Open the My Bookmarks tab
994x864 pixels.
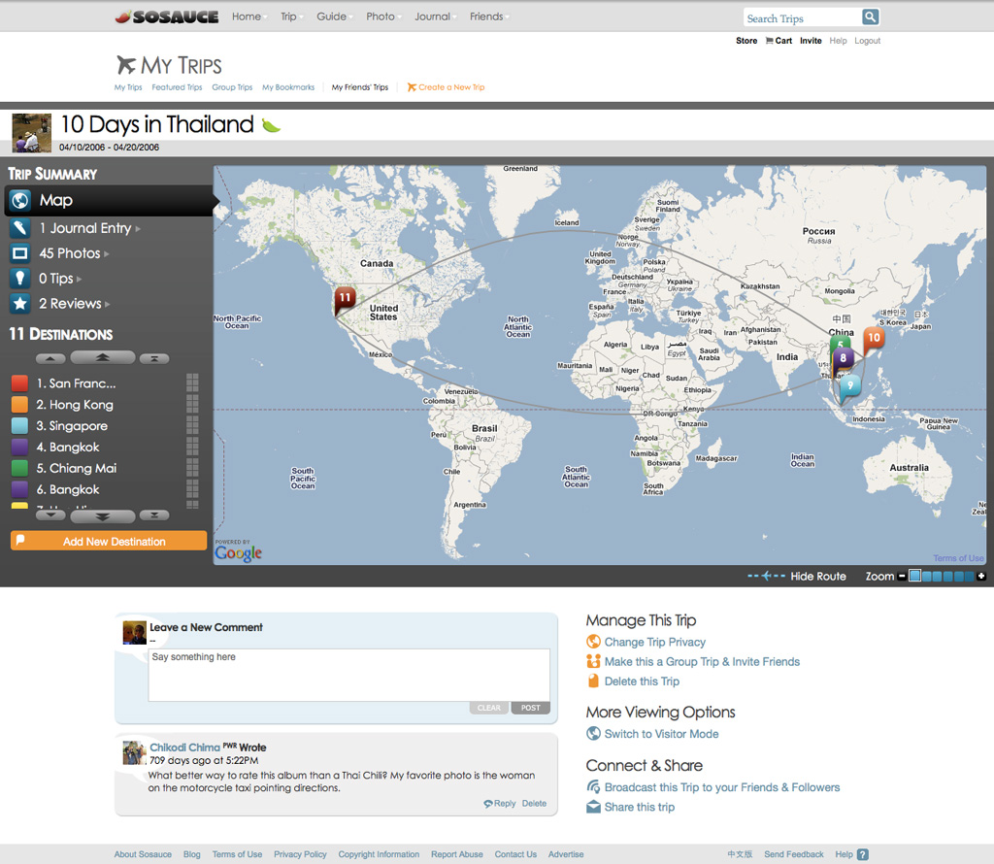coord(288,87)
